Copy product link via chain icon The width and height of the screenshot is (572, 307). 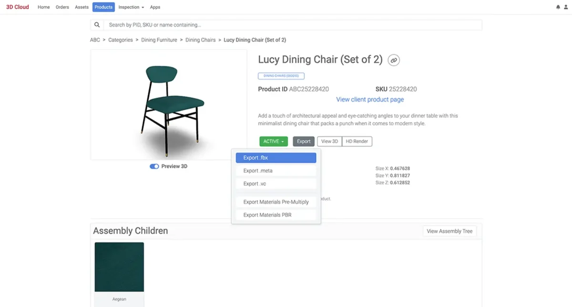point(393,60)
